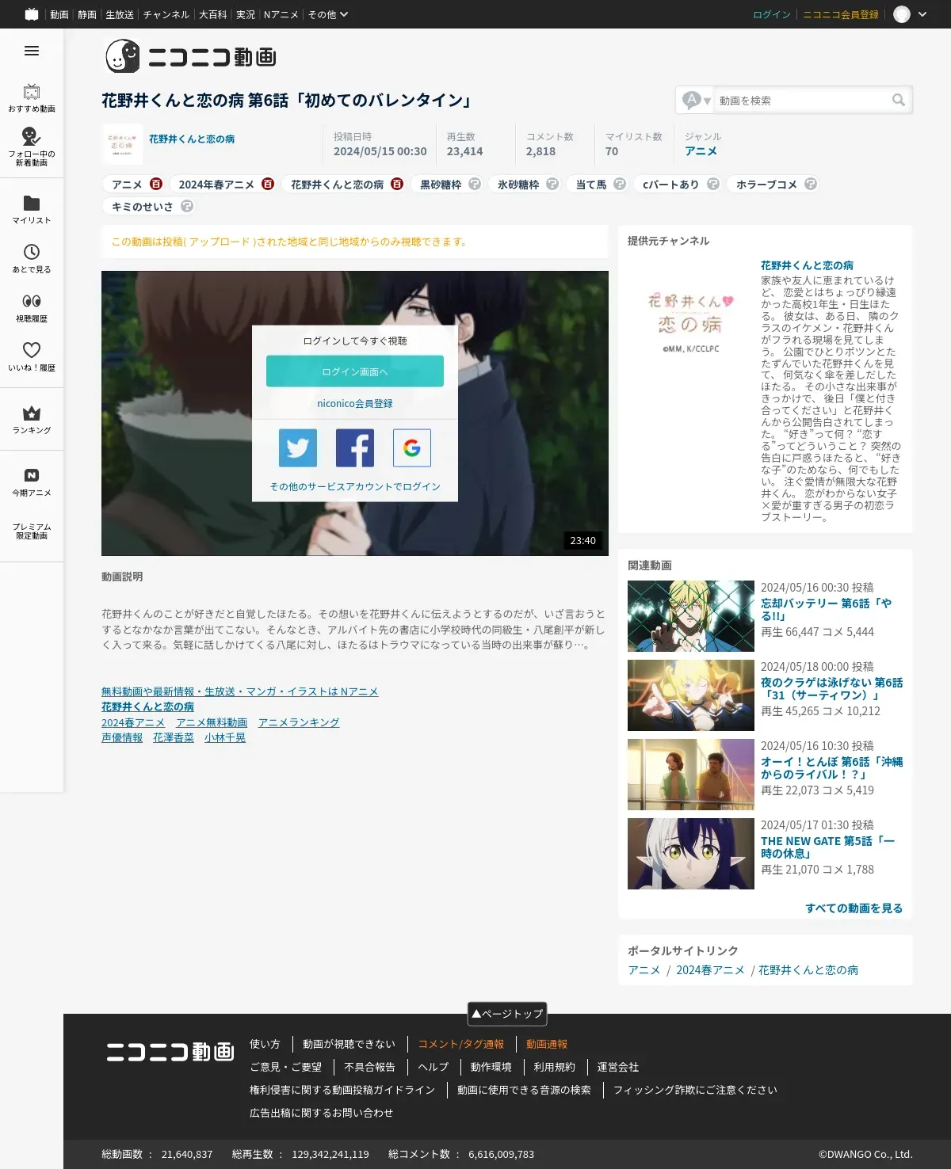Screen dimensions: 951x1169
Task: Open ランキング crown icon
Action: click(32, 413)
